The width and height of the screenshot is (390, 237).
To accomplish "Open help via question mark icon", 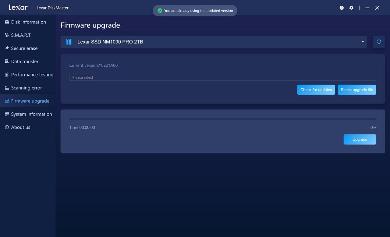I will coord(342,8).
